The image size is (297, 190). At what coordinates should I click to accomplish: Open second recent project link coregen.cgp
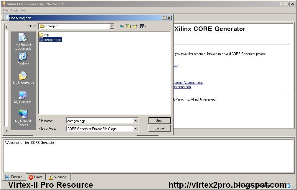click(x=182, y=87)
